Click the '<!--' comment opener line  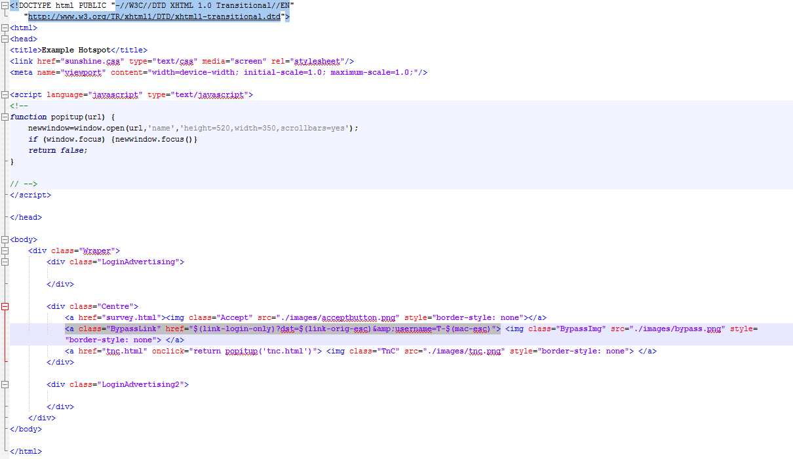[x=19, y=106]
